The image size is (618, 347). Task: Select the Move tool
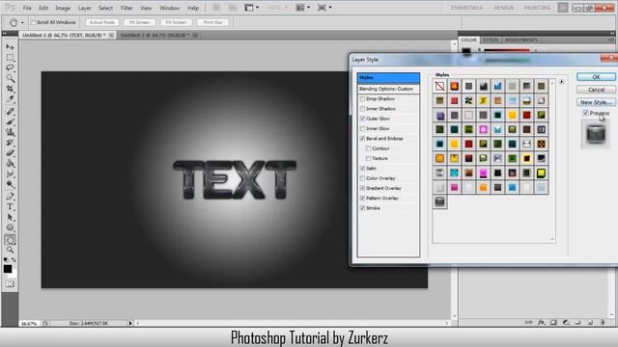10,47
